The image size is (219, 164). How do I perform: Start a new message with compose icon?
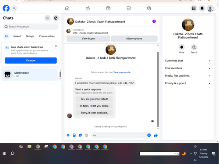(x=56, y=18)
